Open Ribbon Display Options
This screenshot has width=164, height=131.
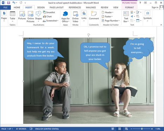click(145, 3)
